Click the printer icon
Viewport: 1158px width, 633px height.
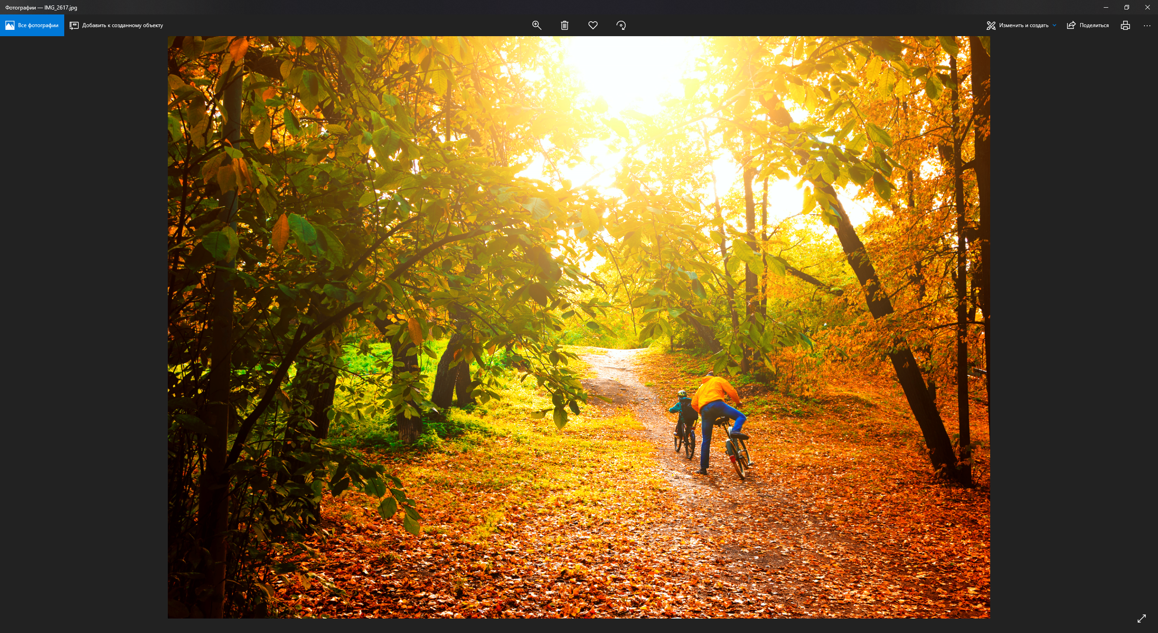[1125, 25]
